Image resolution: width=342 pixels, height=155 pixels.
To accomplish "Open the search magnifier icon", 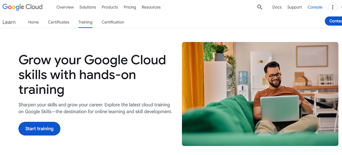I will coord(260,7).
